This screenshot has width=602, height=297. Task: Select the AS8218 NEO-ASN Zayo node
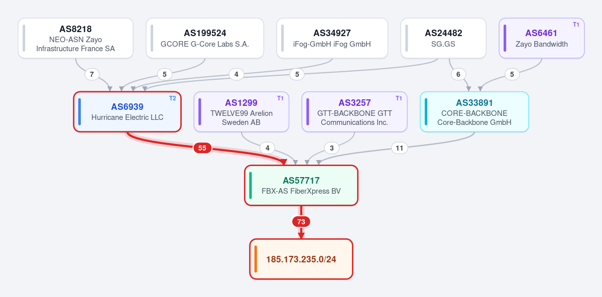point(76,38)
